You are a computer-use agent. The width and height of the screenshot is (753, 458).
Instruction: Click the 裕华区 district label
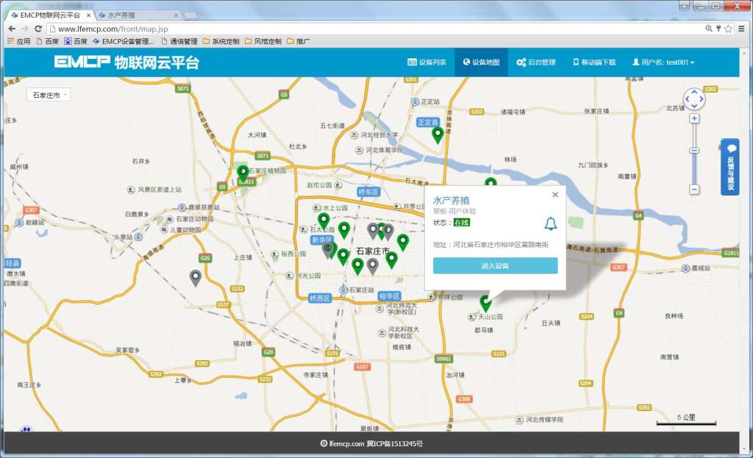tap(390, 296)
